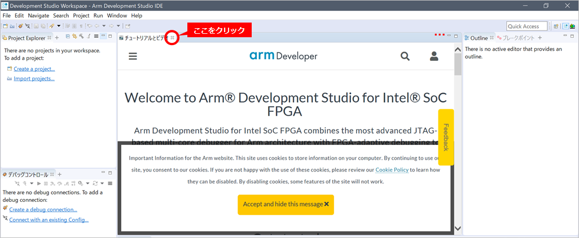The image size is (579, 238).
Task: Switch to the Development Studio perspective icon
Action: click(x=565, y=26)
